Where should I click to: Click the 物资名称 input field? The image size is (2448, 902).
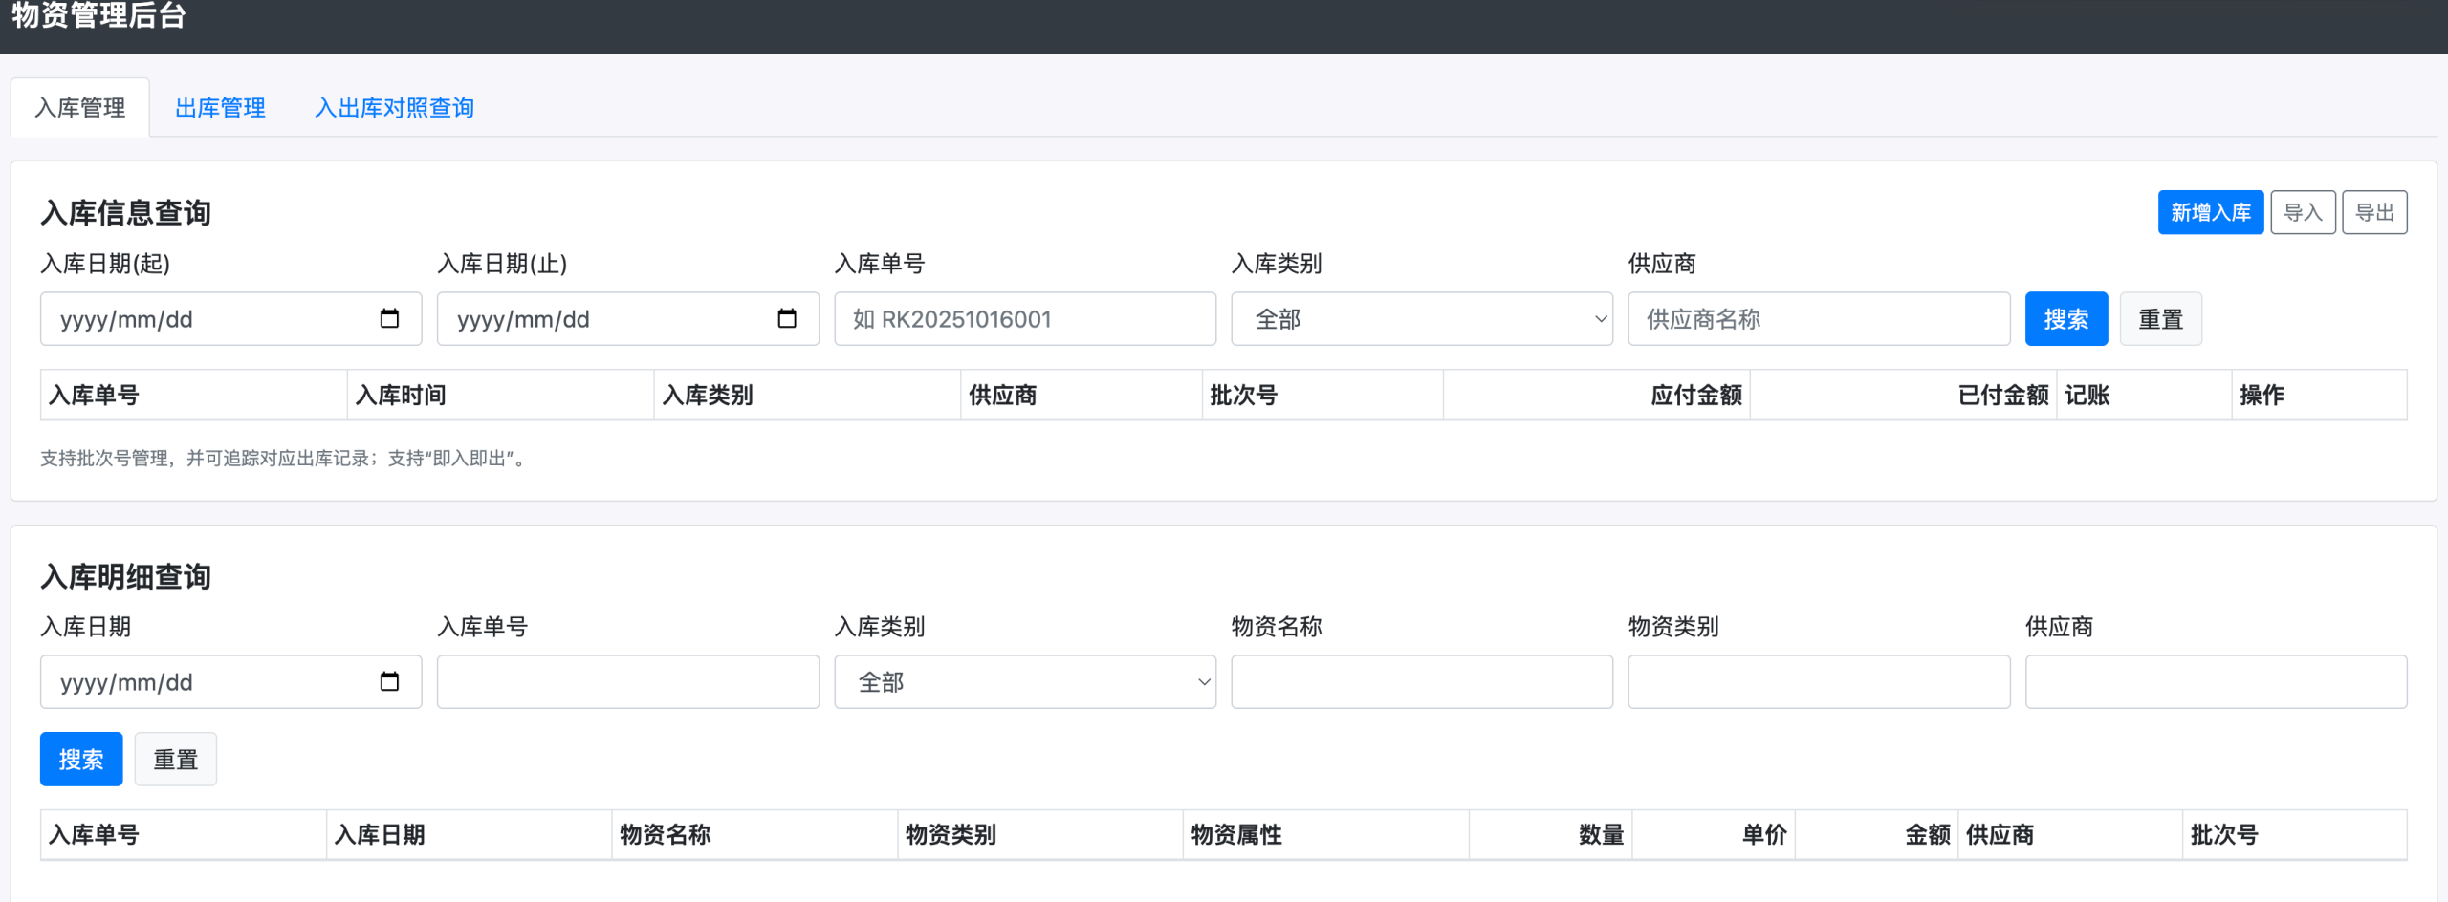[x=1422, y=681]
